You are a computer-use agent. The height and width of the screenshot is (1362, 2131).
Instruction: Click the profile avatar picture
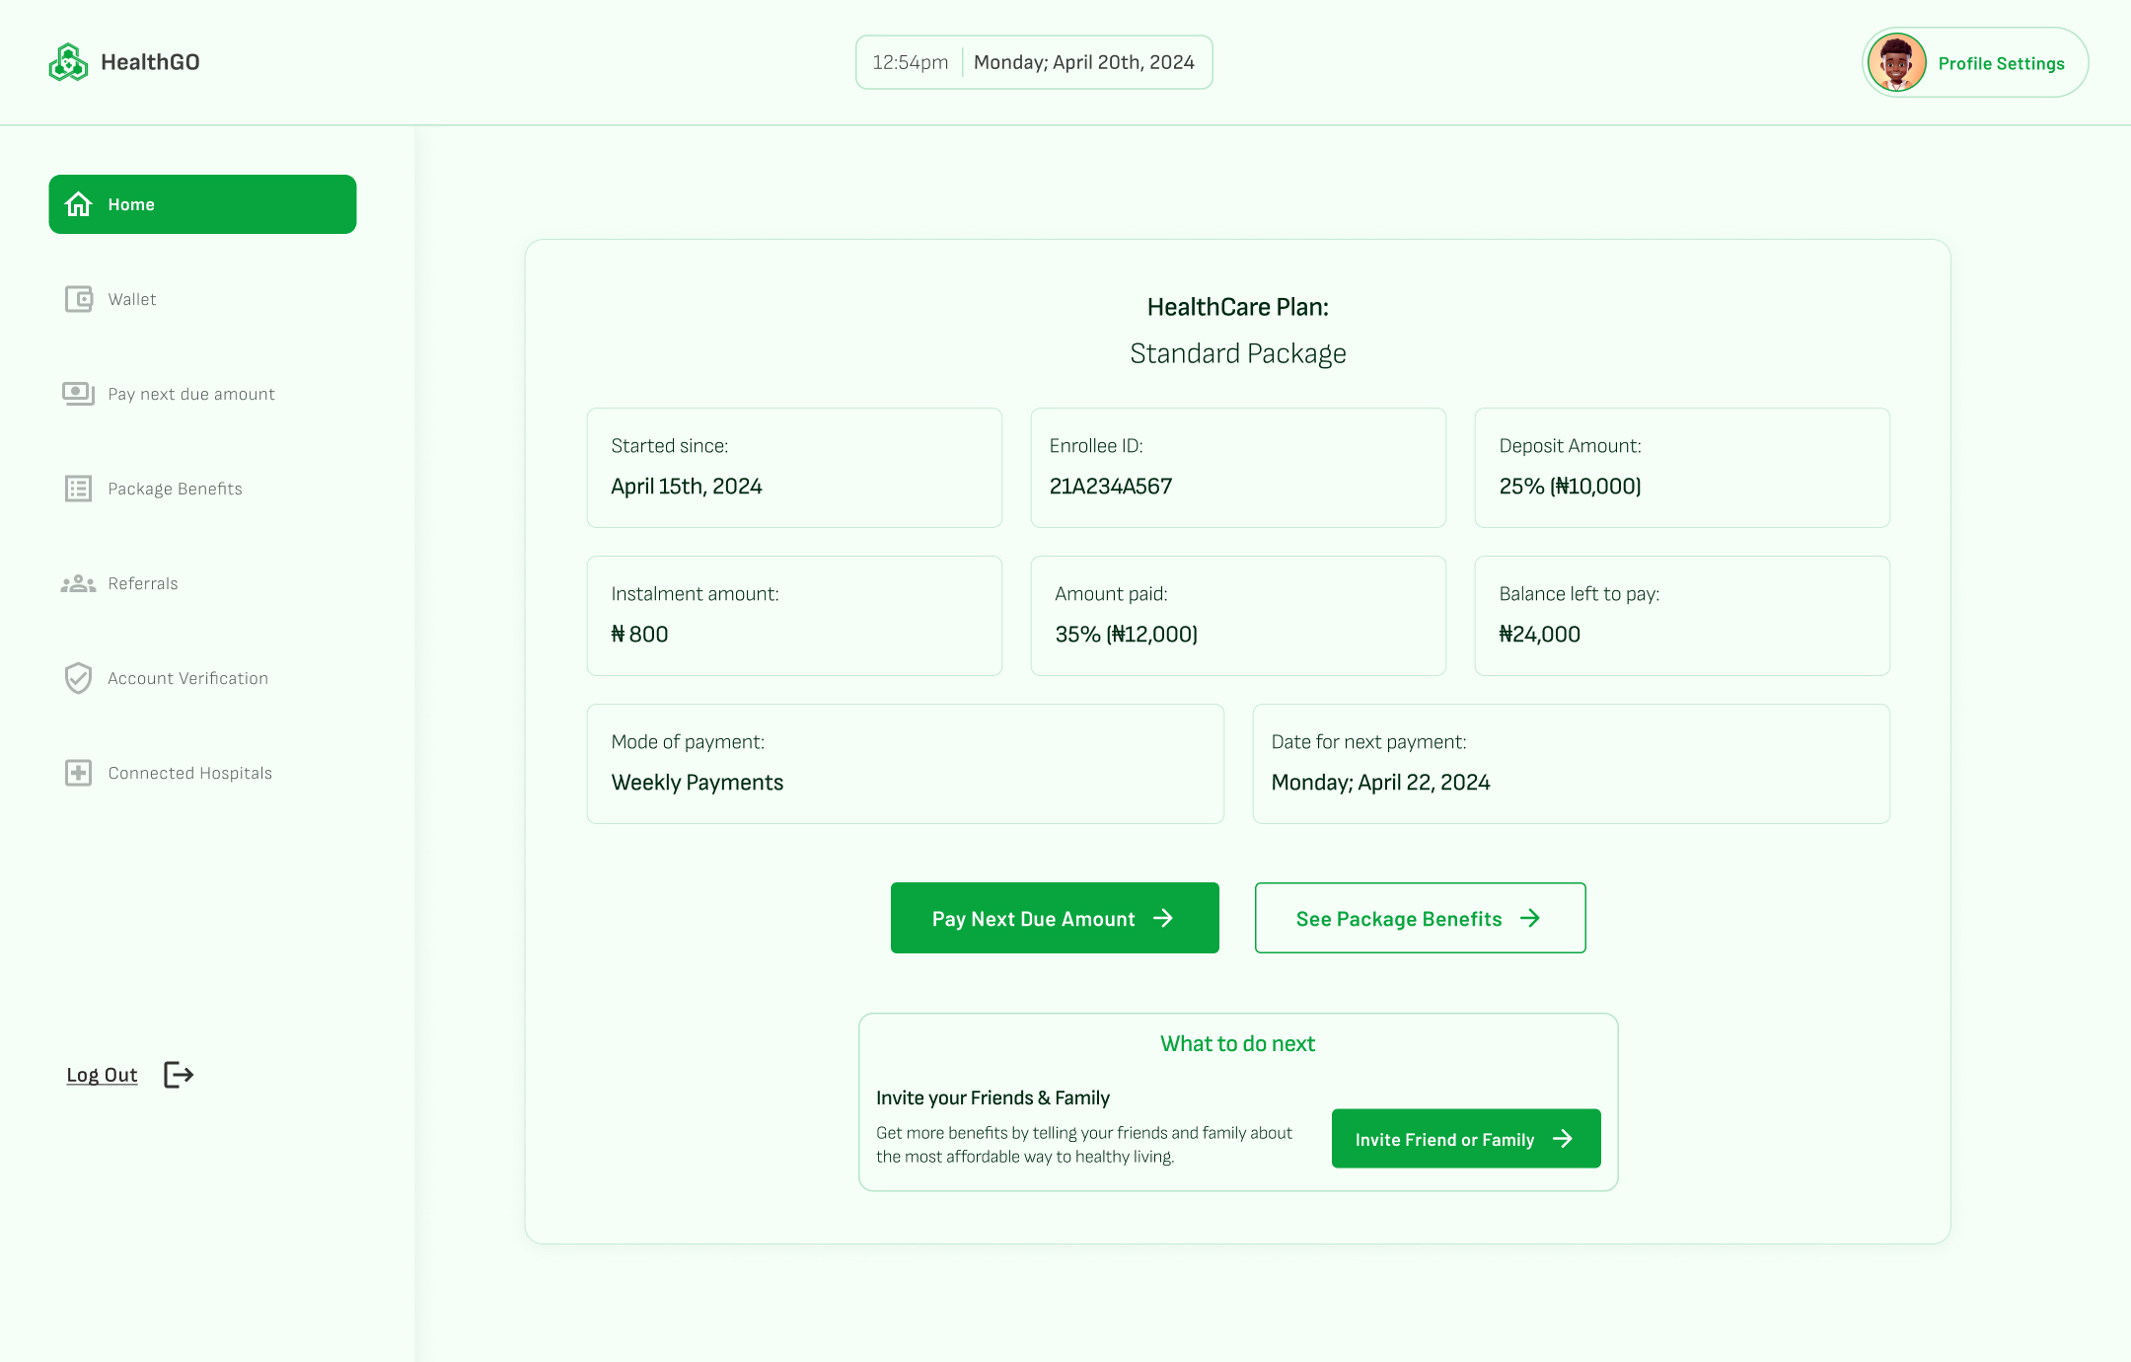[1896, 62]
